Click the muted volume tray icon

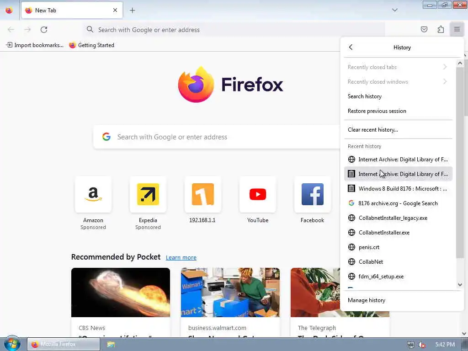coord(421,345)
